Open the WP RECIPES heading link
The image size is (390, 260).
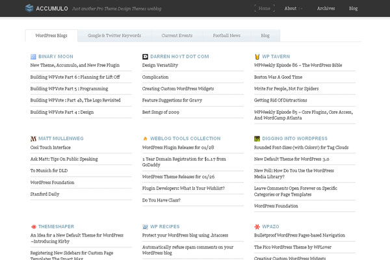pos(164,227)
